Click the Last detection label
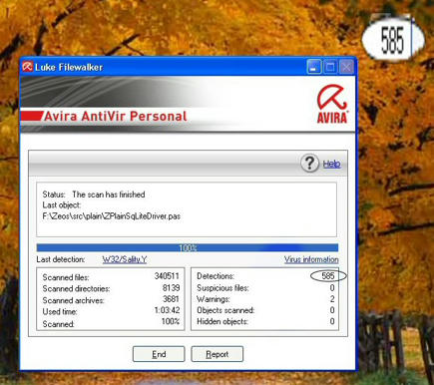434x385 pixels. pyautogui.click(x=61, y=259)
